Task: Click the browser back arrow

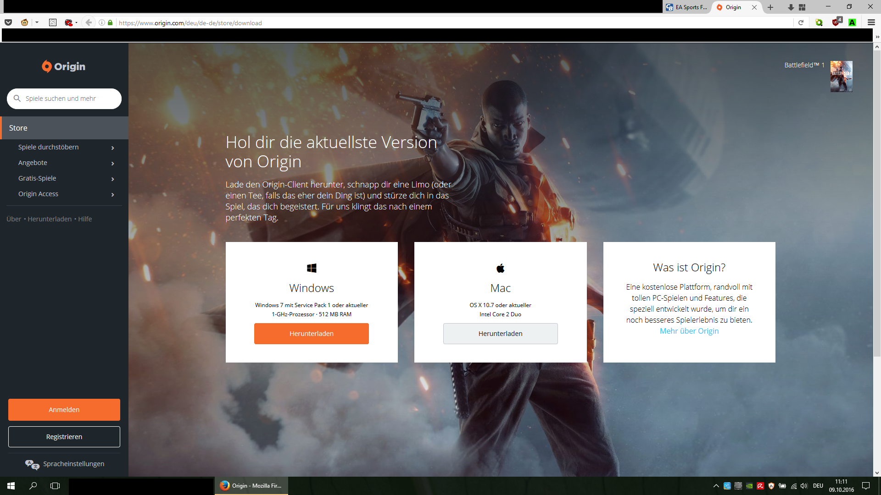Action: (89, 22)
